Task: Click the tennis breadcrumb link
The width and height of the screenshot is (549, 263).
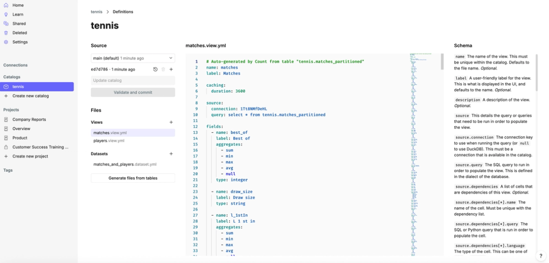Action: click(97, 12)
